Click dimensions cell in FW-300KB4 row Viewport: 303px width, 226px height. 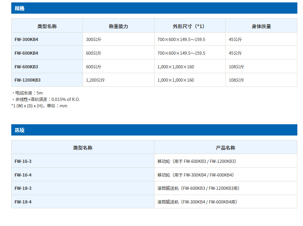190,39
